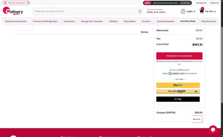The height and width of the screenshot is (137, 223).
Task: Click the Credit Key logo
Action: (x=177, y=73)
